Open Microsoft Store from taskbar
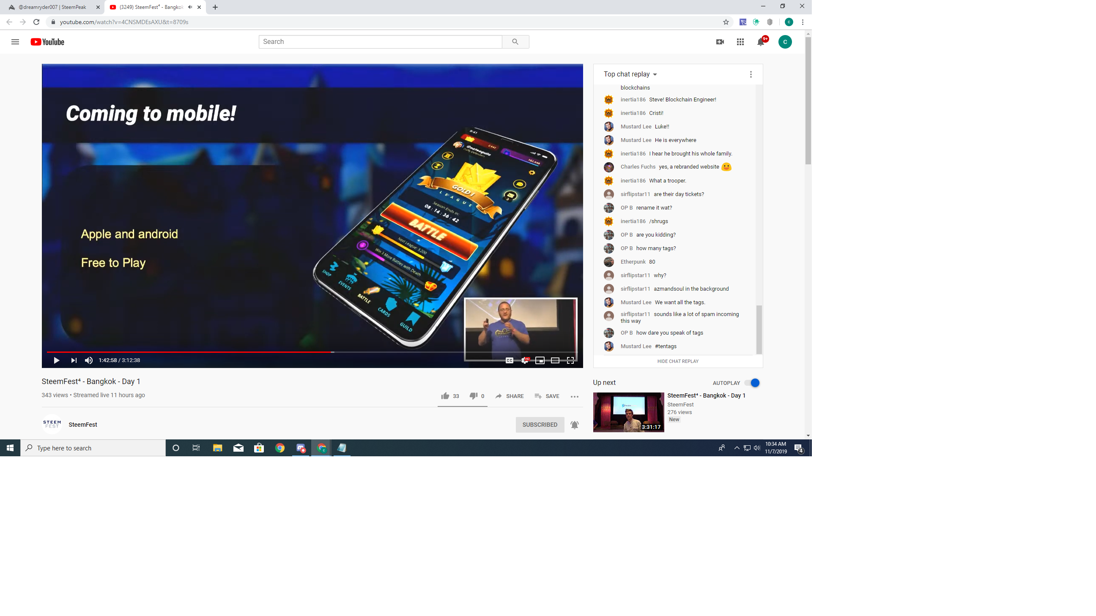The height and width of the screenshot is (616, 1096). pos(259,448)
